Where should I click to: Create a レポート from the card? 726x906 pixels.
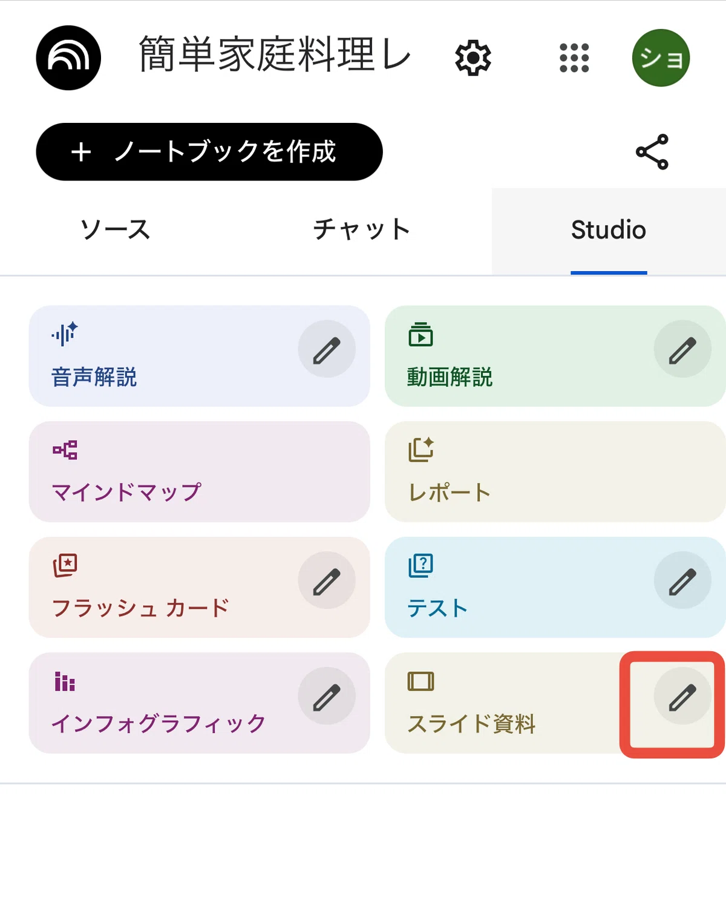click(555, 471)
